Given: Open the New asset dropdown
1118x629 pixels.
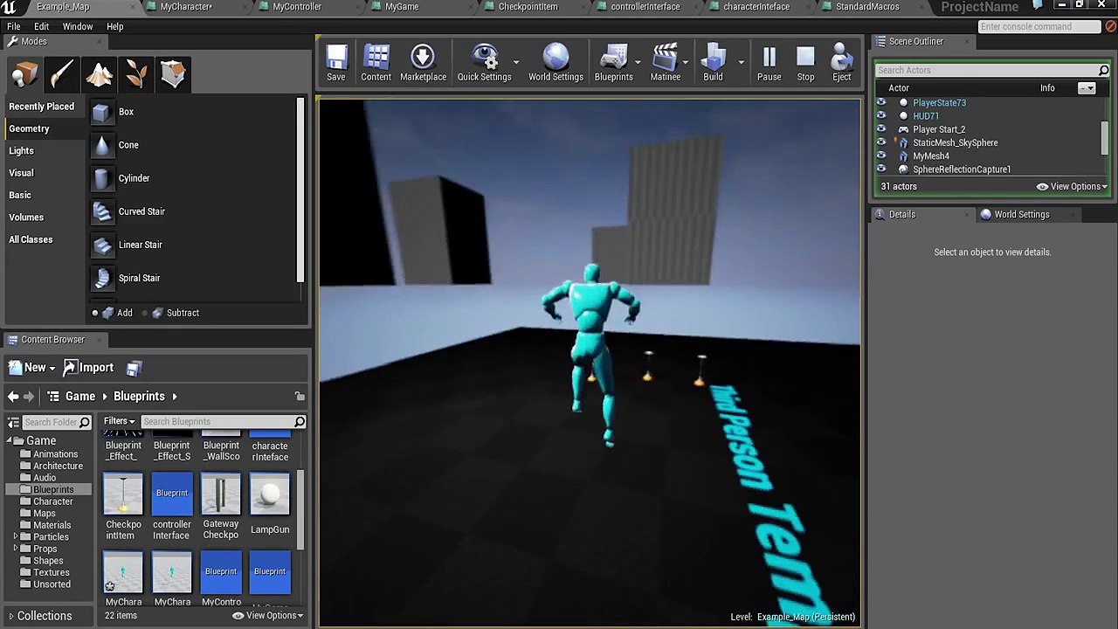Looking at the screenshot, I should click(x=31, y=368).
